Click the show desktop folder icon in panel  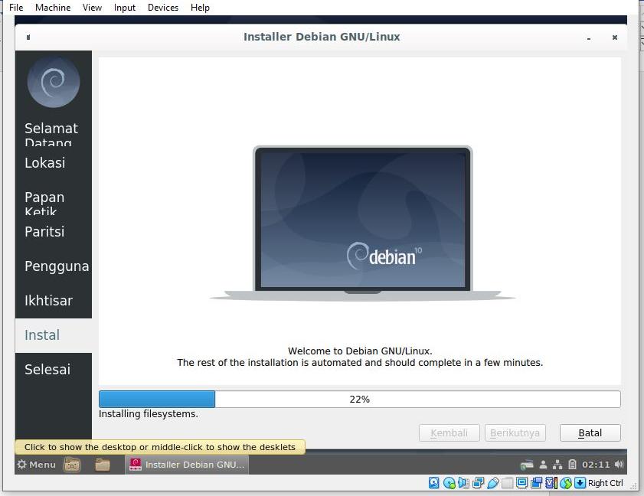72,465
